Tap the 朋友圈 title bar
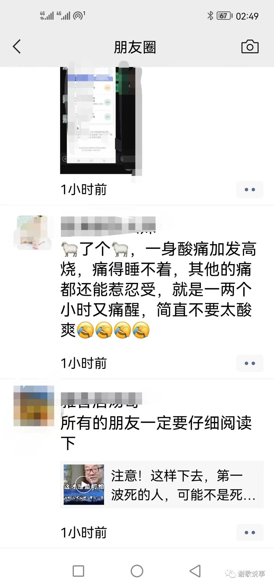 click(x=135, y=47)
